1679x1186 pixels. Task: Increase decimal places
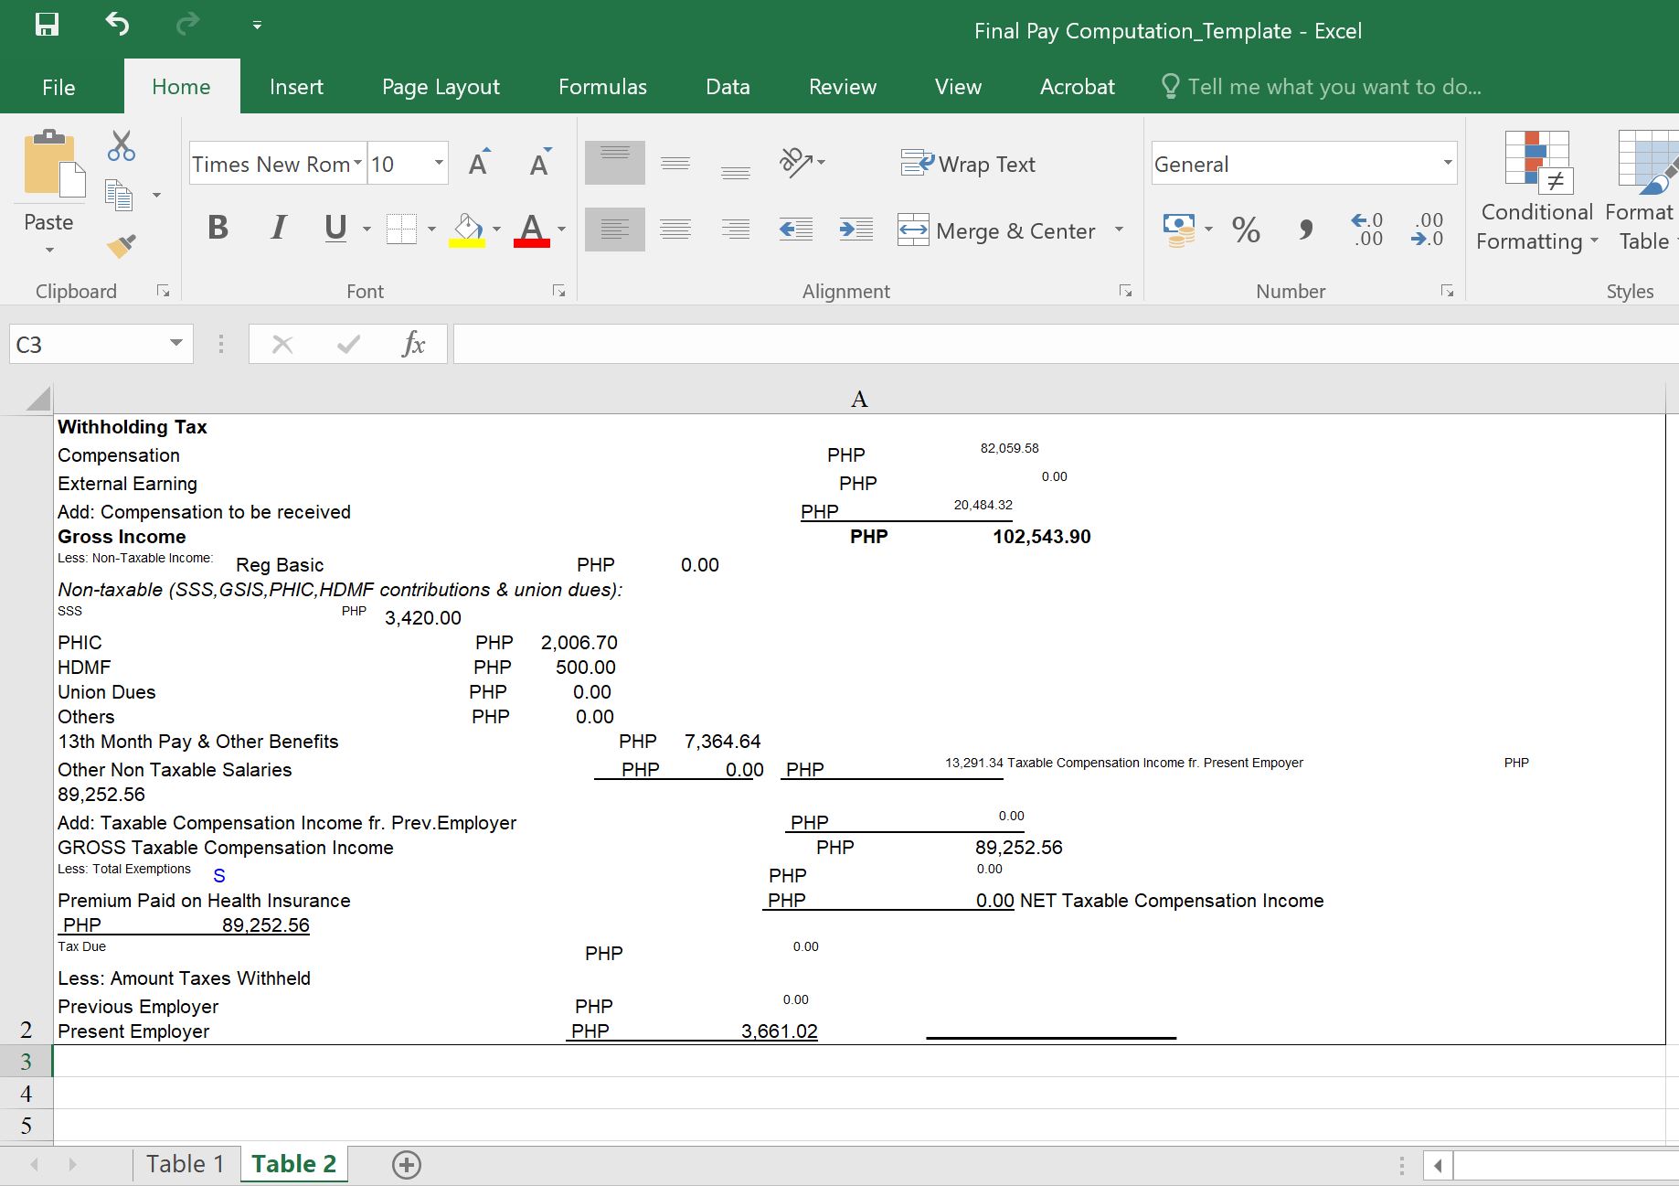(x=1367, y=229)
